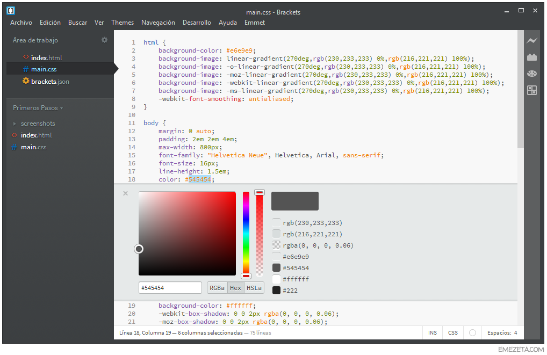The height and width of the screenshot is (355, 547).
Task: Click the themes palette icon in right sidebar
Action: tap(531, 74)
